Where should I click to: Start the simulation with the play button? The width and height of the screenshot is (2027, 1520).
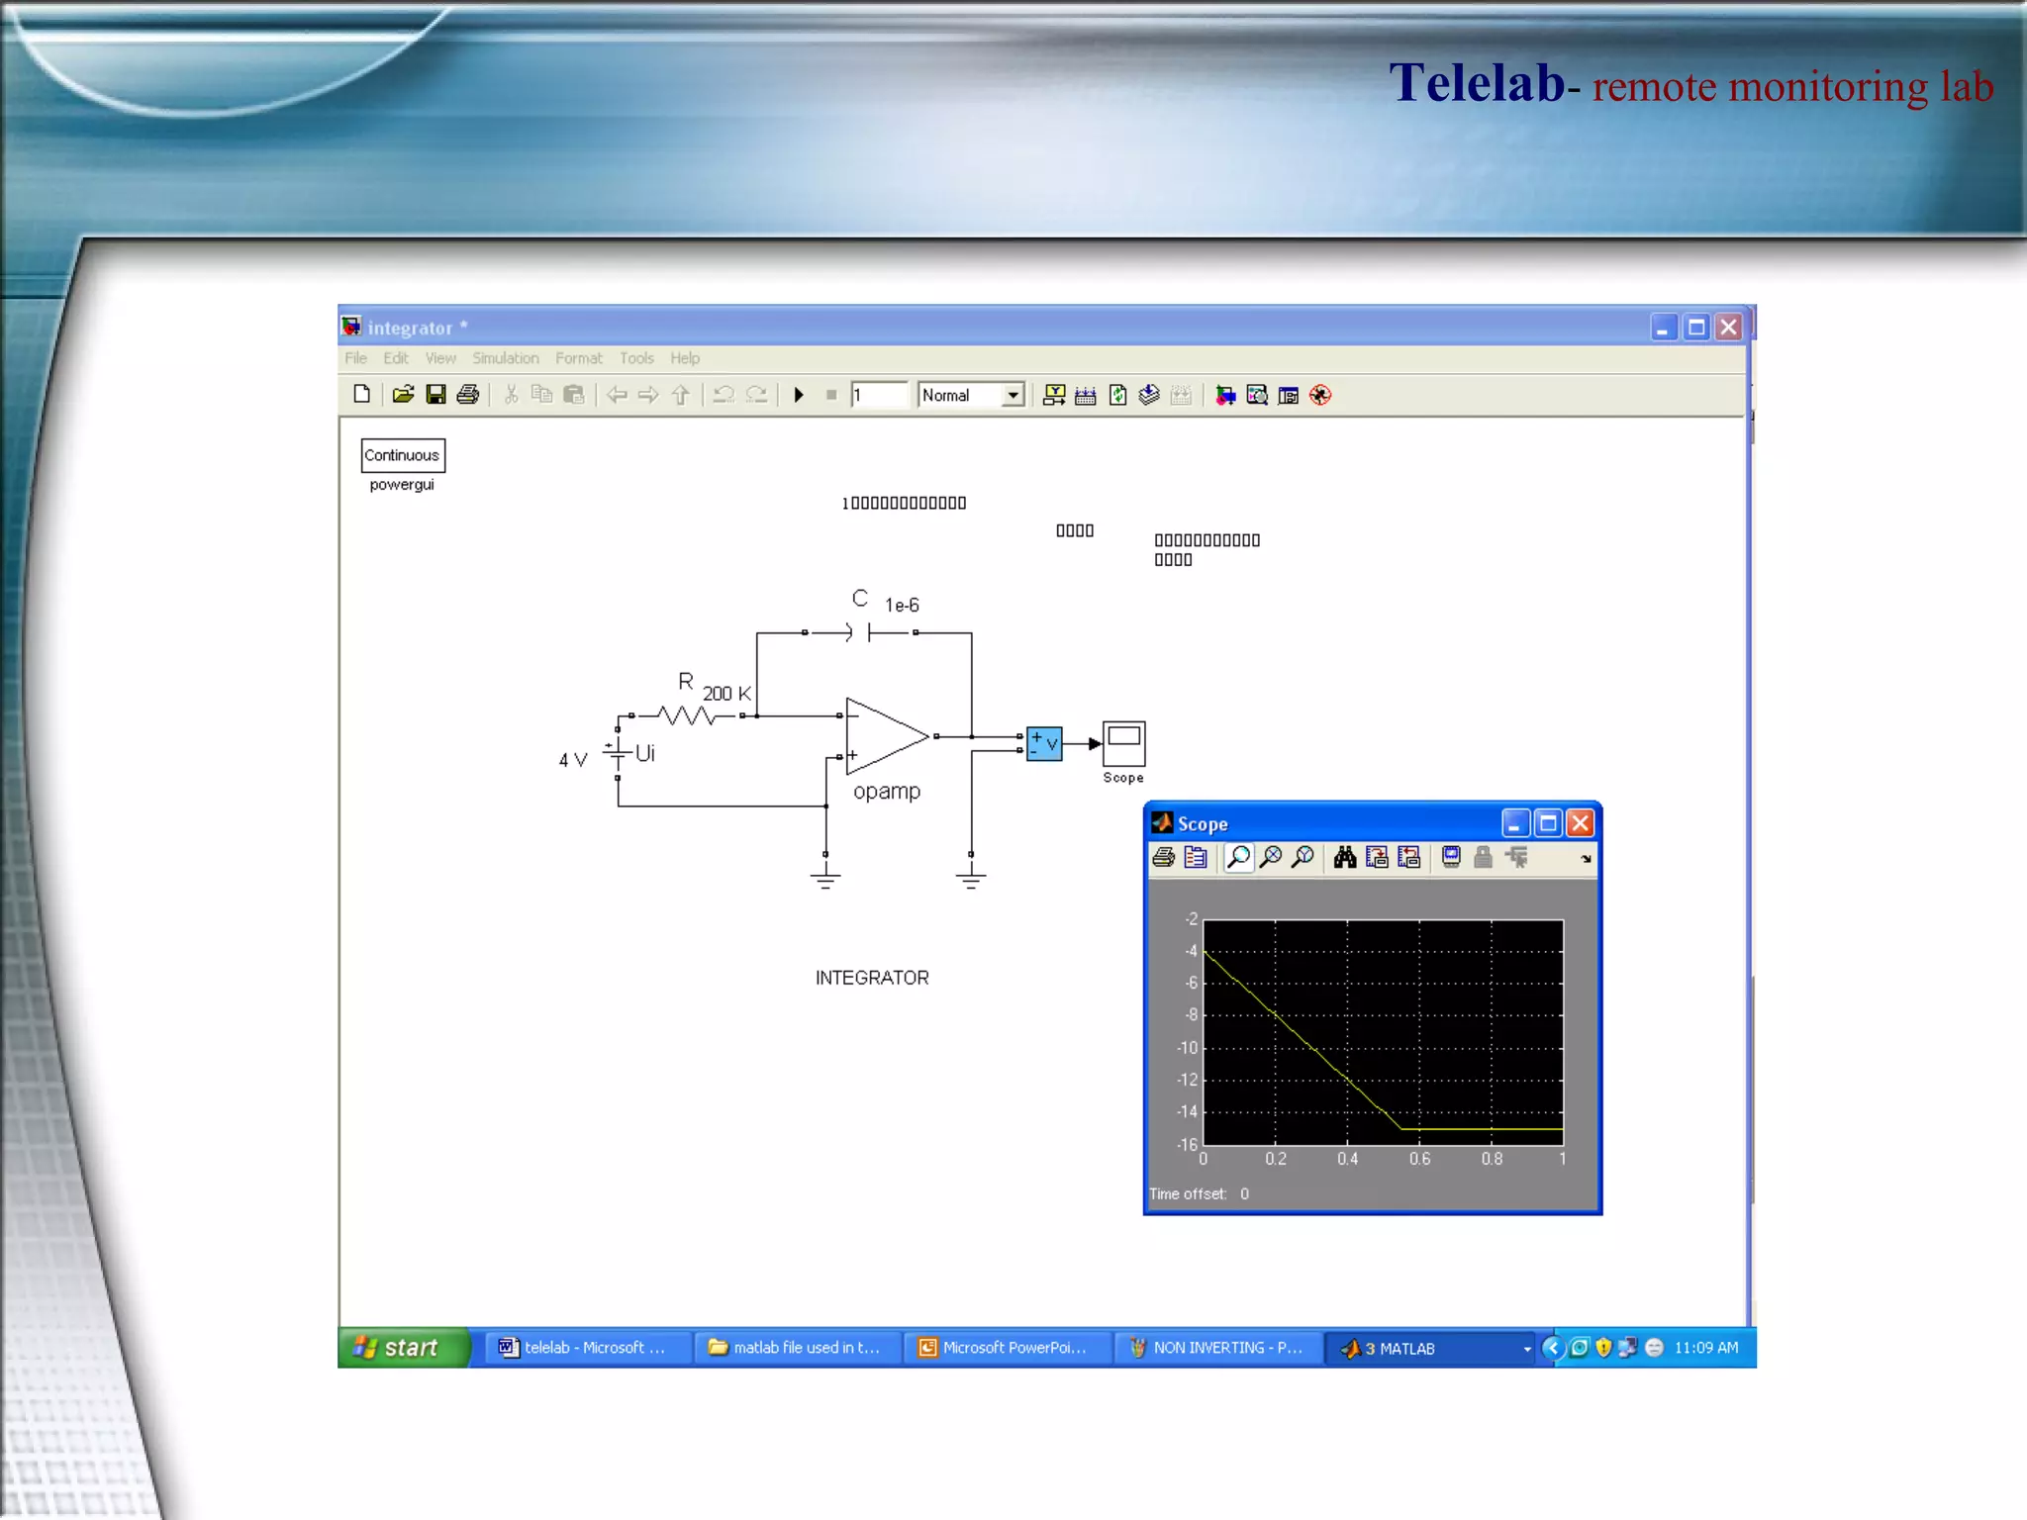click(799, 395)
